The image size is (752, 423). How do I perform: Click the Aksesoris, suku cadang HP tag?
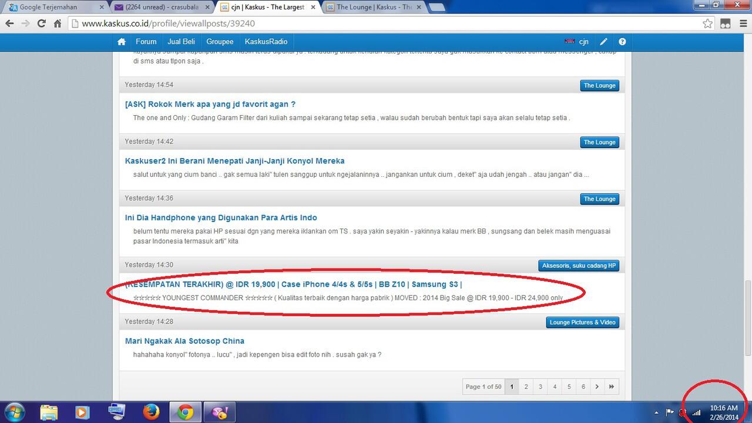click(x=579, y=266)
